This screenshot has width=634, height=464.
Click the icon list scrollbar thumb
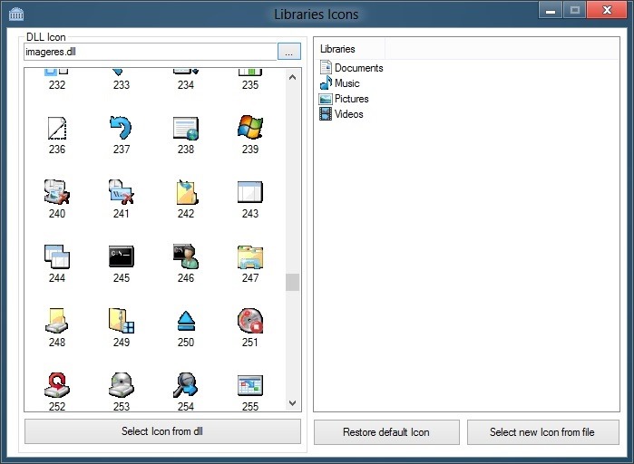click(293, 282)
